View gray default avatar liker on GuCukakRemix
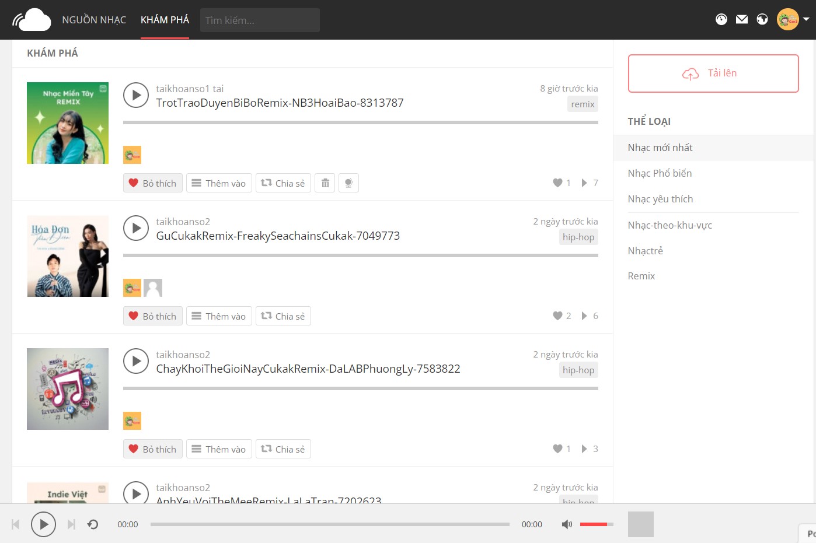This screenshot has width=816, height=543. click(x=153, y=288)
